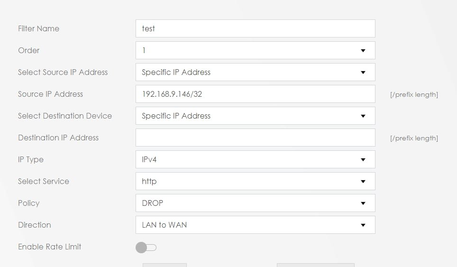The height and width of the screenshot is (267, 457).
Task: Open the Select Source IP Address dropdown
Action: pos(256,72)
